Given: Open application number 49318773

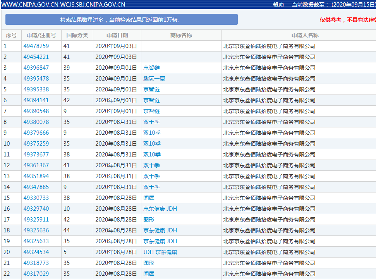Looking at the screenshot, I should coord(36,263).
